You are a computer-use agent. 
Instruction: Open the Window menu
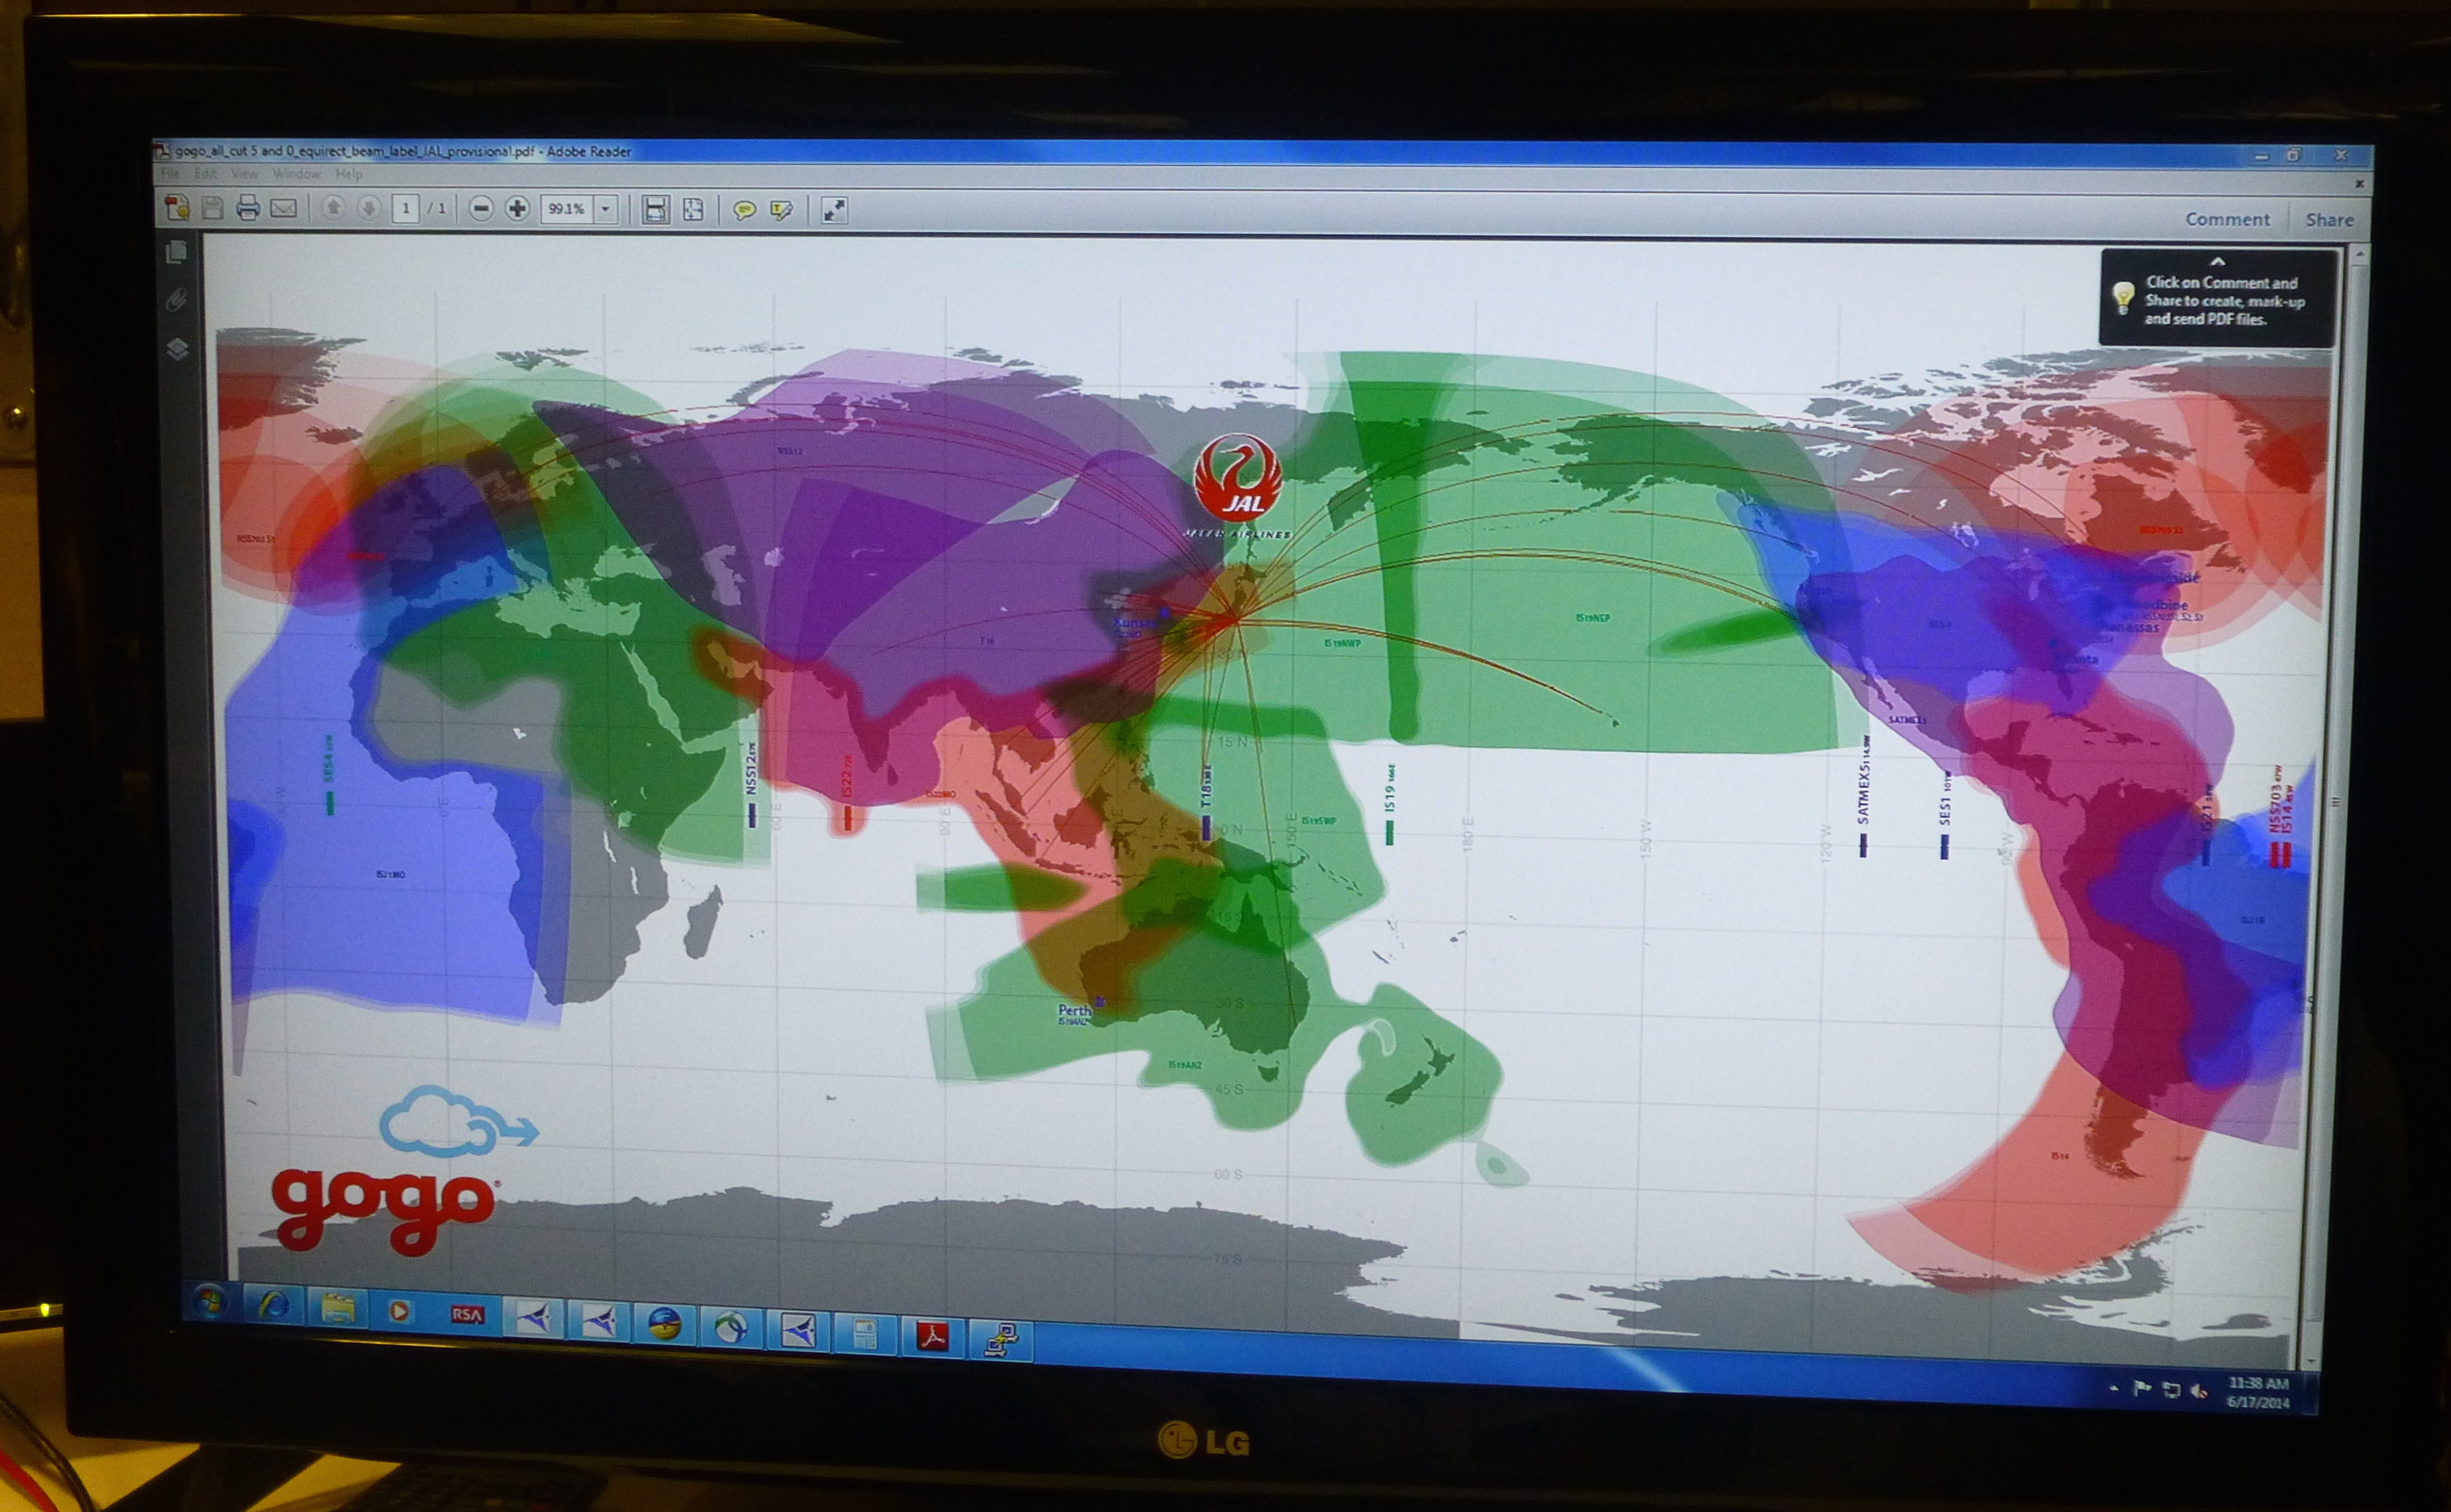tap(296, 174)
